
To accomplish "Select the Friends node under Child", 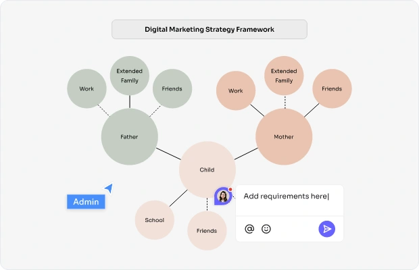I will point(207,231).
